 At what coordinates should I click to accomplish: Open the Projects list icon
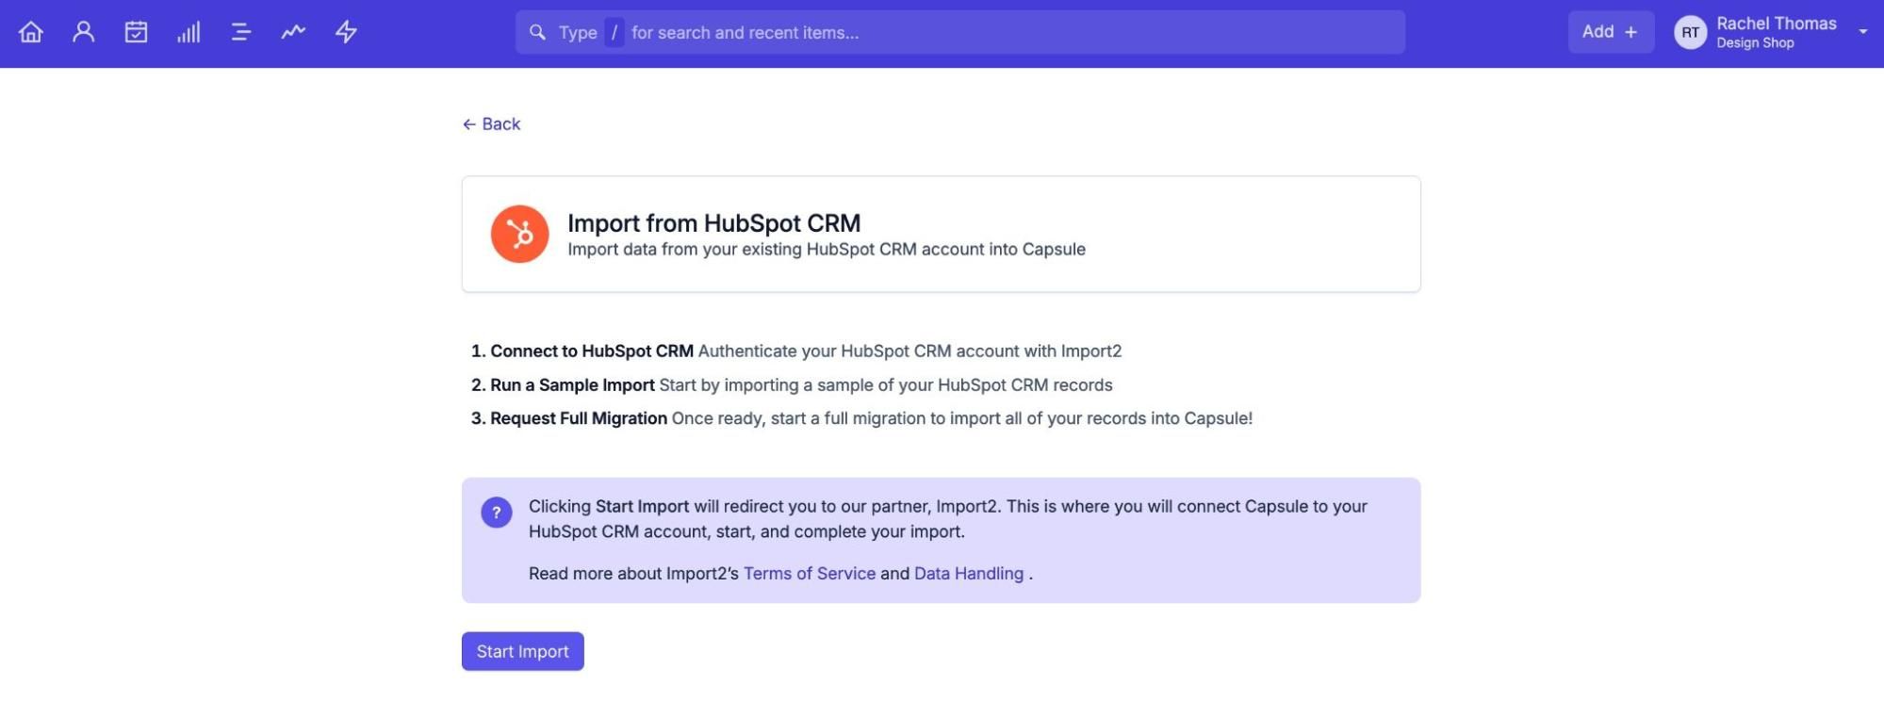241,32
